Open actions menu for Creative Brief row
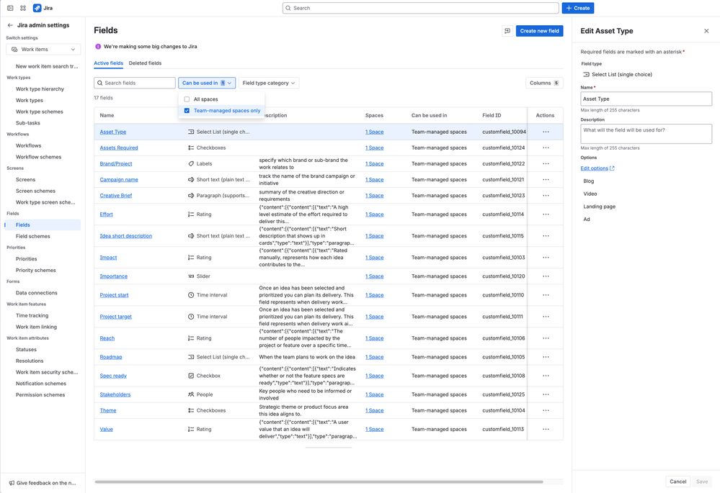The height and width of the screenshot is (493, 720). [x=546, y=195]
